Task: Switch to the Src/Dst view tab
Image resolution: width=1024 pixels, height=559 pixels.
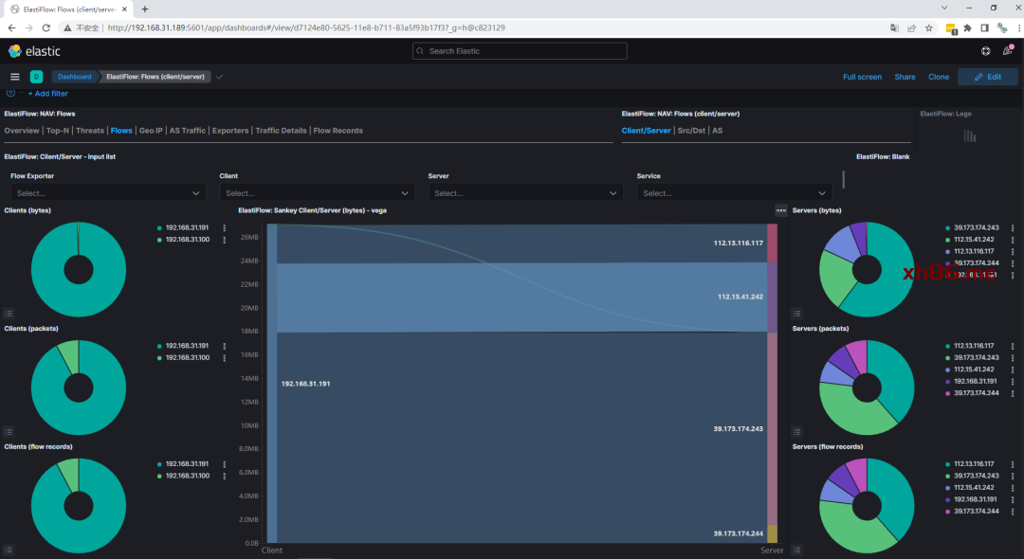Action: tap(692, 131)
